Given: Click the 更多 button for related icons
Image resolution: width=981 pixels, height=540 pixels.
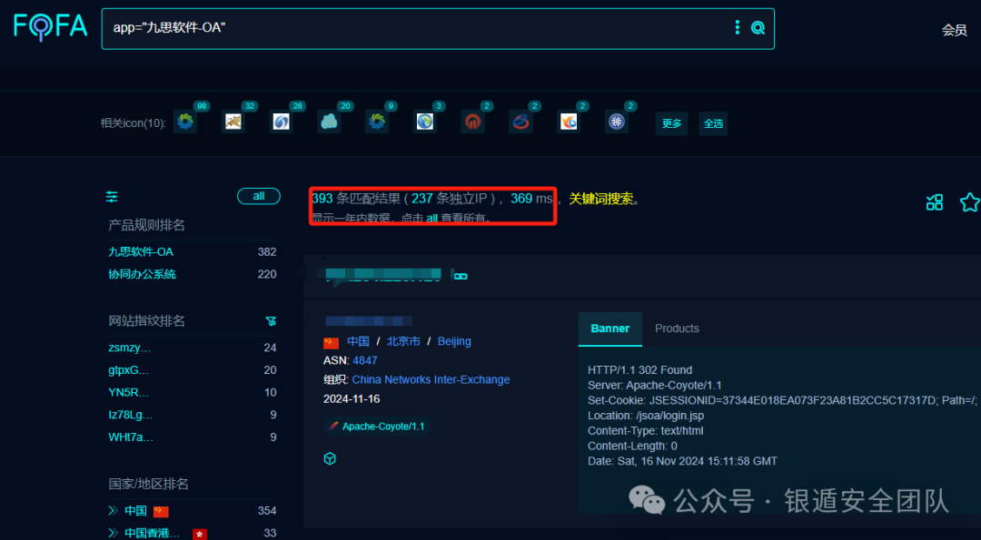Looking at the screenshot, I should pos(672,123).
